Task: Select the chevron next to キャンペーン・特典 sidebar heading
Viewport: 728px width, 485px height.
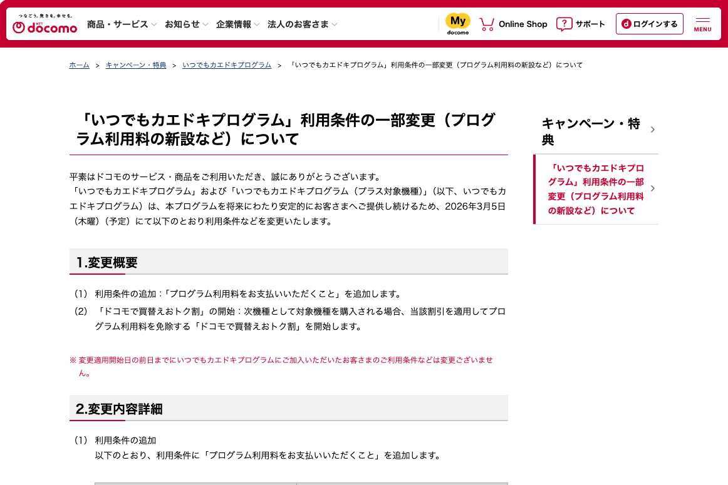Action: pyautogui.click(x=652, y=130)
